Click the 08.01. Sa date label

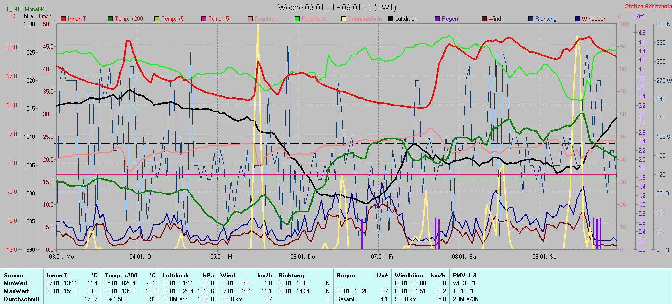tap(463, 256)
